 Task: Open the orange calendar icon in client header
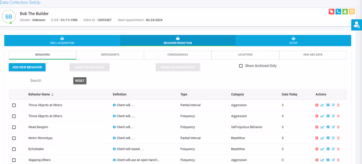(352, 12)
